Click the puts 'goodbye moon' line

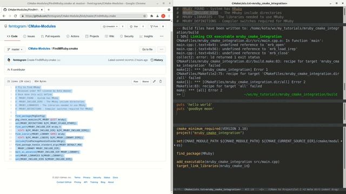click(195, 109)
